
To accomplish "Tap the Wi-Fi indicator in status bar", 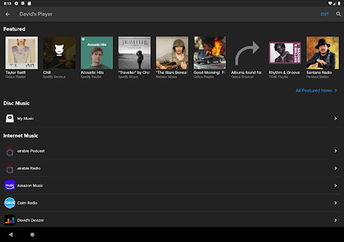I will click(x=330, y=3).
